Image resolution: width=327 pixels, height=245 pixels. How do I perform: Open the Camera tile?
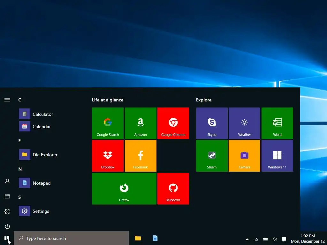[244, 156]
